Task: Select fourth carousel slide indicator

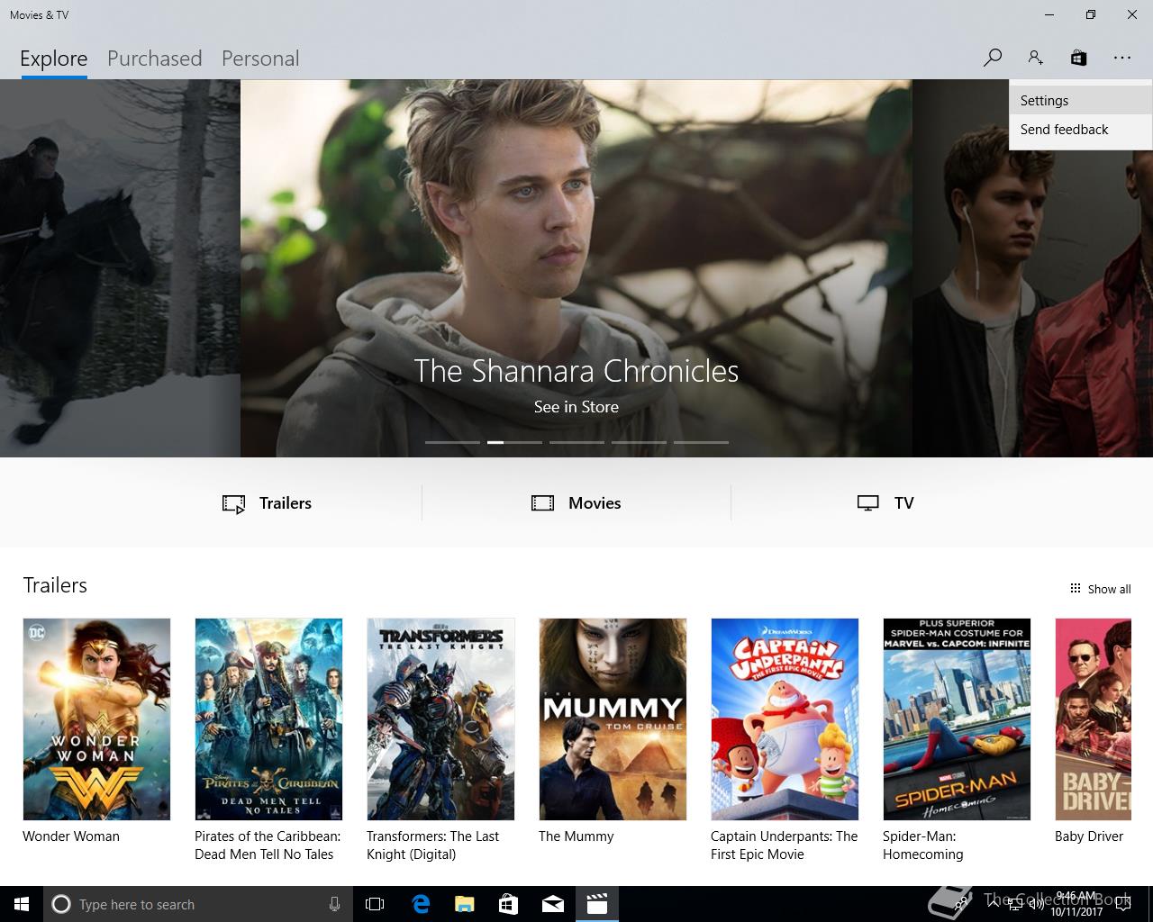Action: point(639,442)
